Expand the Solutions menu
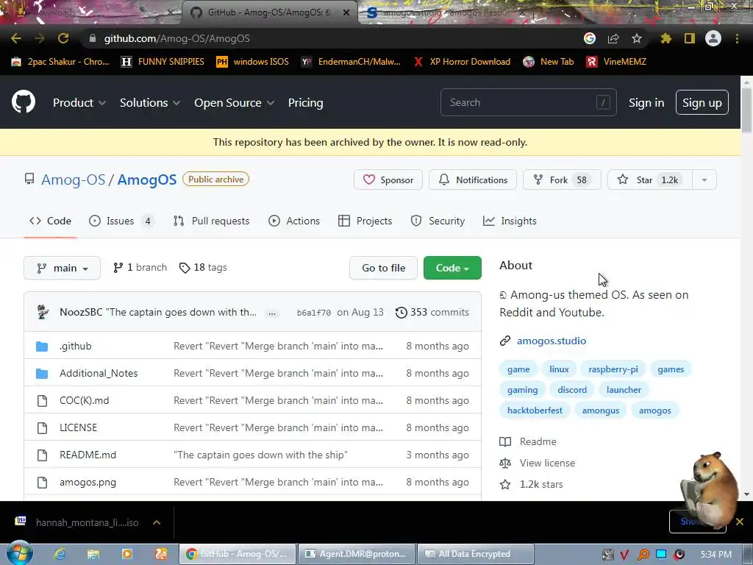This screenshot has width=753, height=565. (150, 103)
